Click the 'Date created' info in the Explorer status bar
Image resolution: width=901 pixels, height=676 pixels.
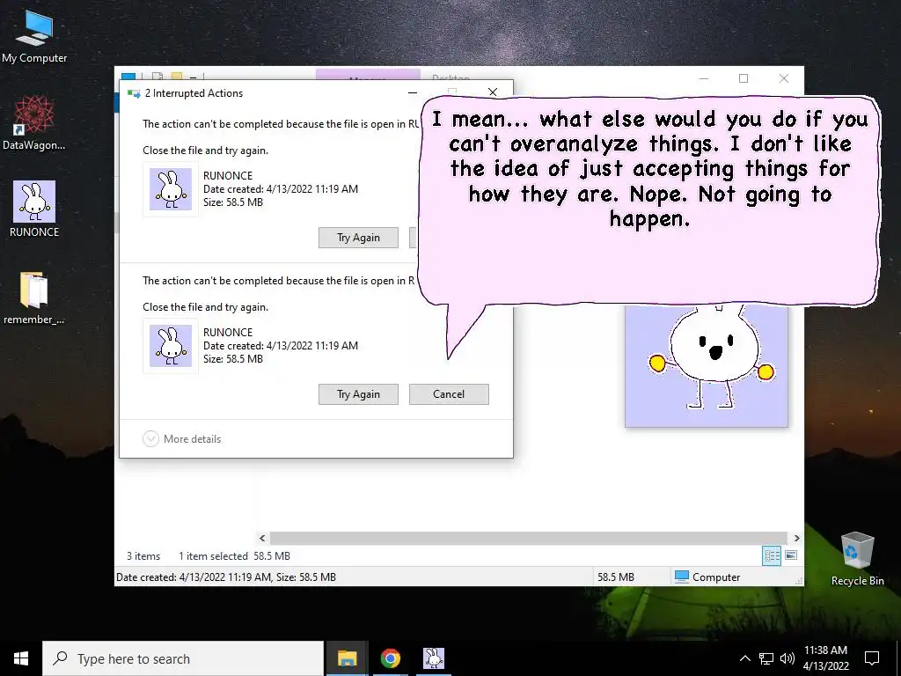click(x=226, y=577)
